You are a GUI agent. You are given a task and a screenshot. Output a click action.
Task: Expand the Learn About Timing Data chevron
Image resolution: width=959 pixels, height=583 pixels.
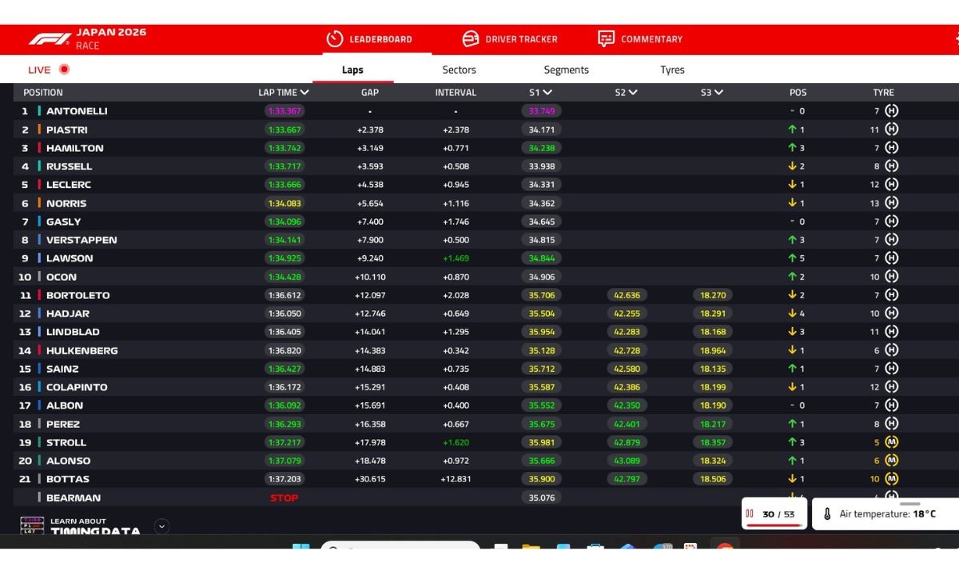coord(161,526)
